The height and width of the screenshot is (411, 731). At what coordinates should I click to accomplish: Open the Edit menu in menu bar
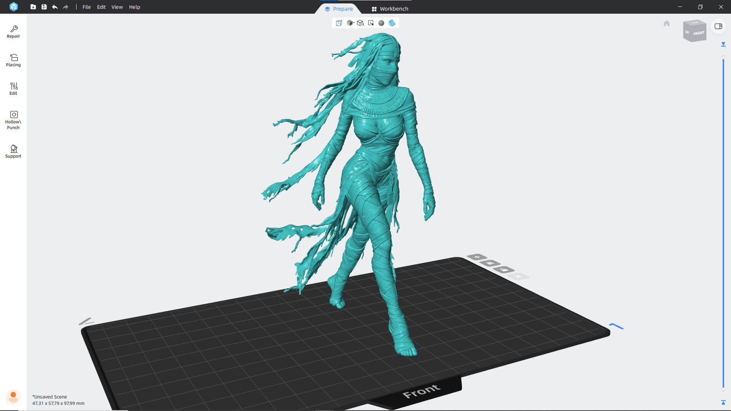point(101,7)
